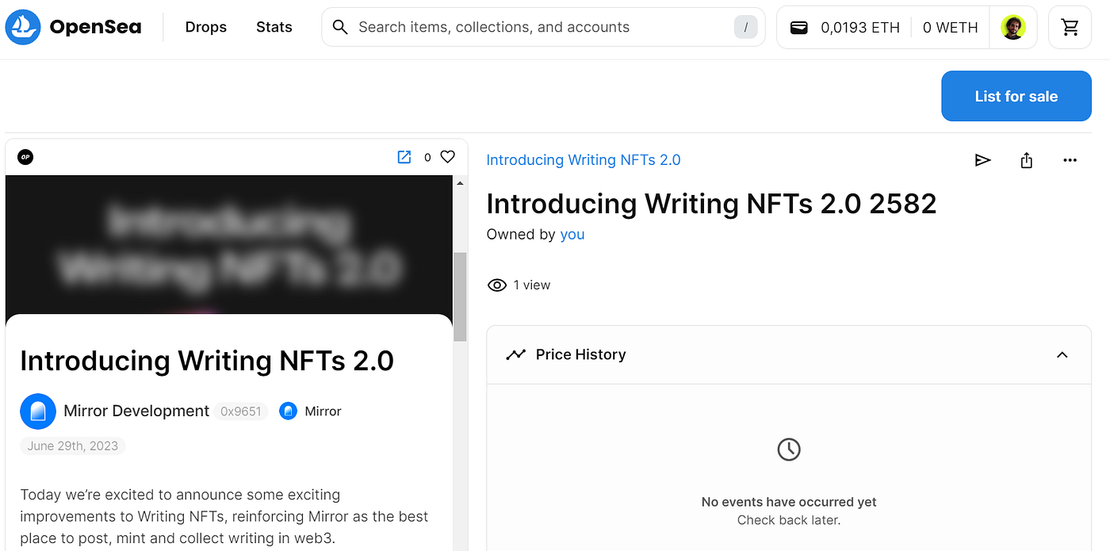Favorite the NFT with the heart icon
Image resolution: width=1110 pixels, height=551 pixels.
[448, 157]
